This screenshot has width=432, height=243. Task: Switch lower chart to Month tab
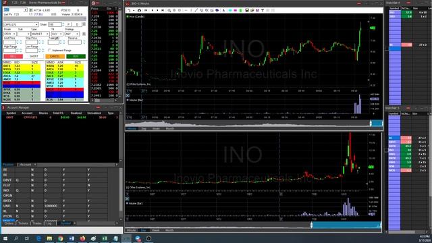[169, 230]
